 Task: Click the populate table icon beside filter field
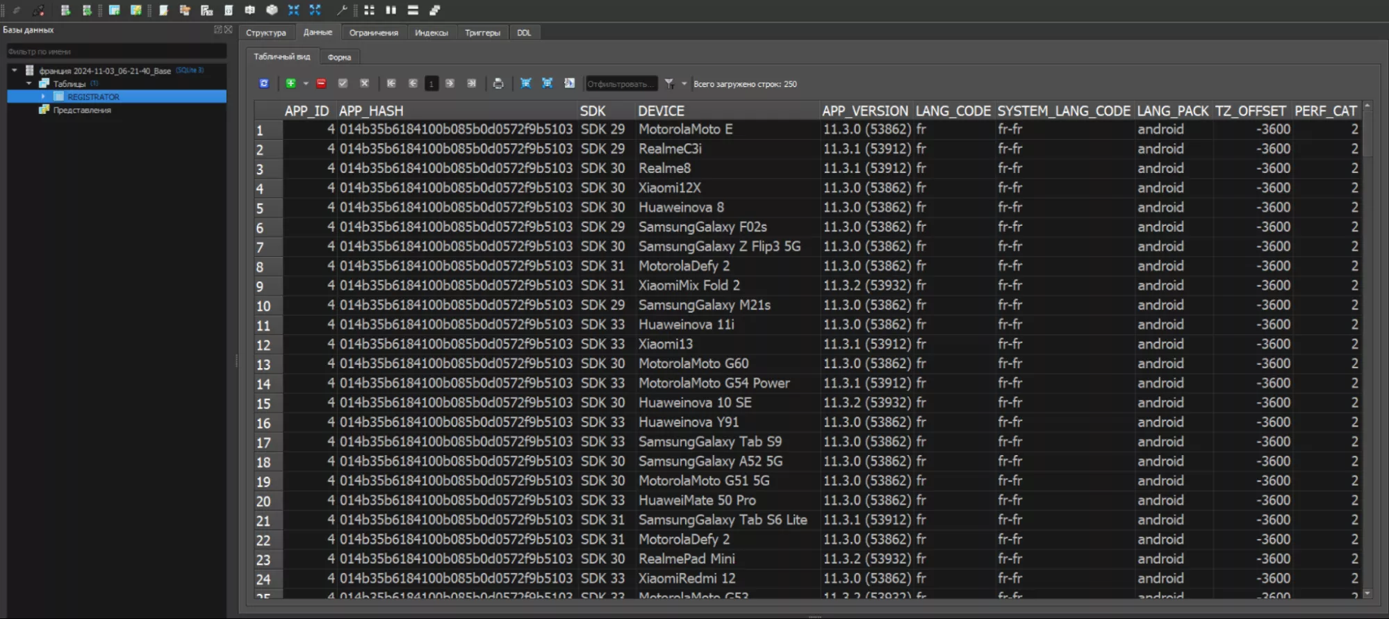[569, 83]
